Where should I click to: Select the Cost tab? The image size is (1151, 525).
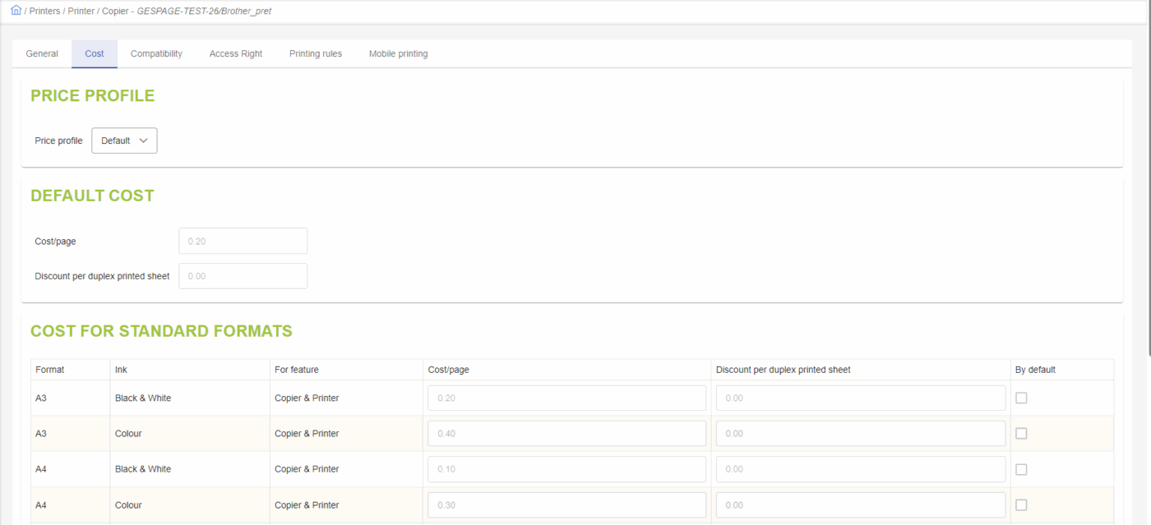point(95,53)
